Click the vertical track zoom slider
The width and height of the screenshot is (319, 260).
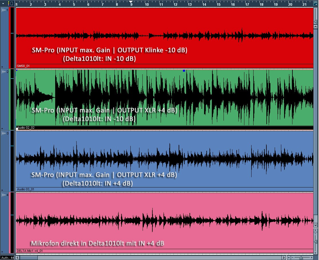point(316,242)
